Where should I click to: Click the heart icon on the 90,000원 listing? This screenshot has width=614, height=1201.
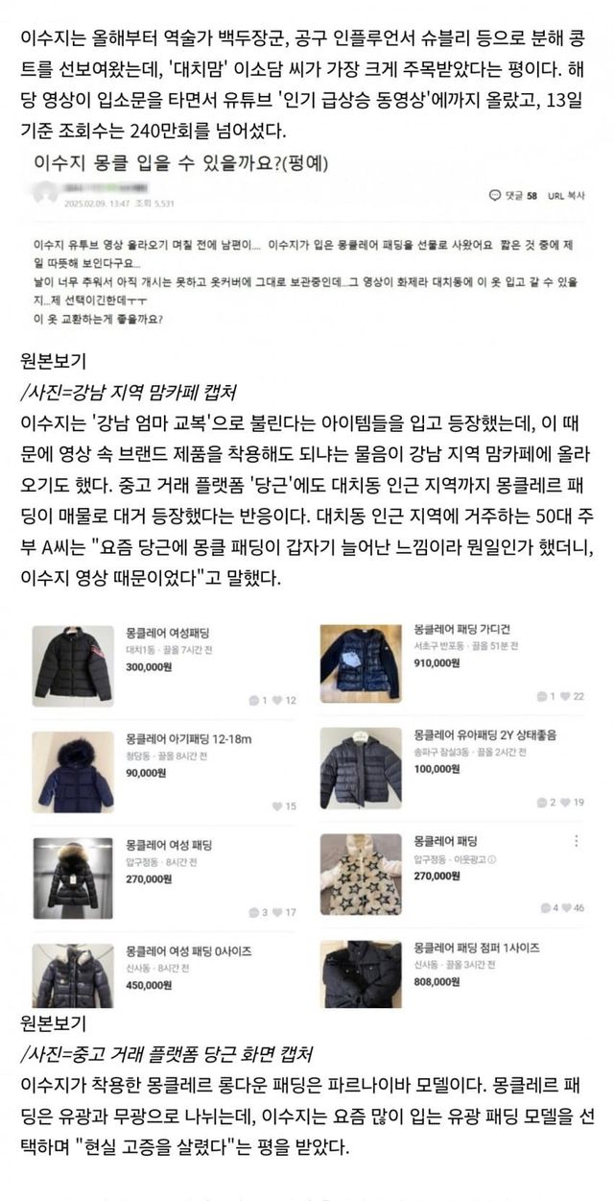pos(277,806)
